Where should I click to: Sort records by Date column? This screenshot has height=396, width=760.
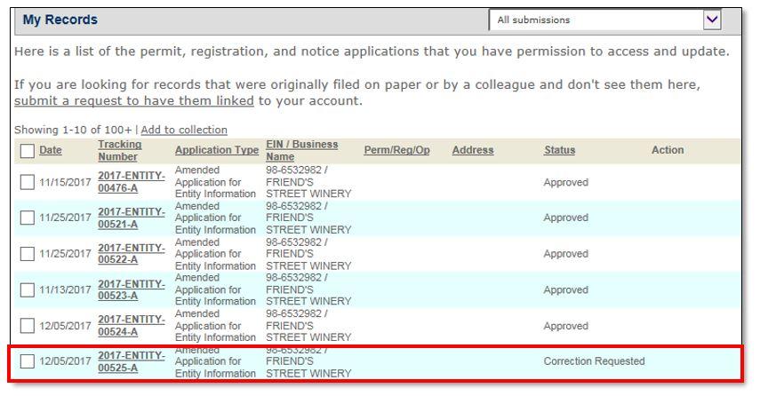51,151
